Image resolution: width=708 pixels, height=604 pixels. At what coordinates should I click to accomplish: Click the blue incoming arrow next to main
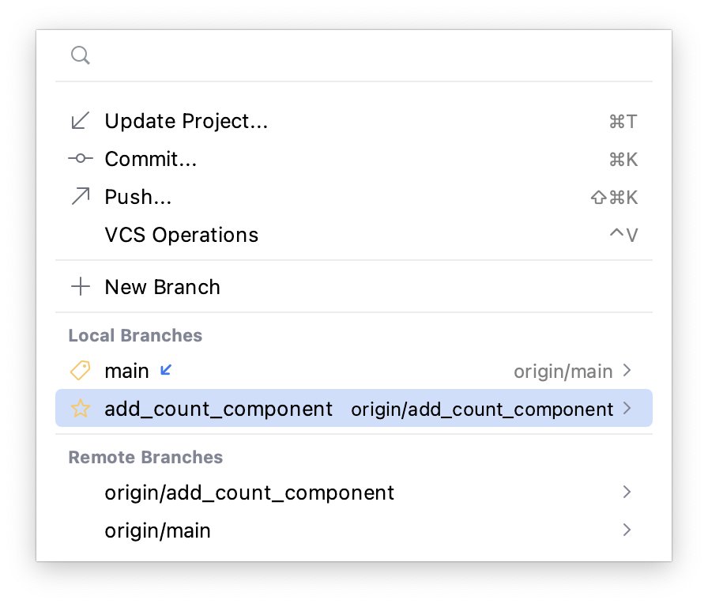[x=166, y=370]
